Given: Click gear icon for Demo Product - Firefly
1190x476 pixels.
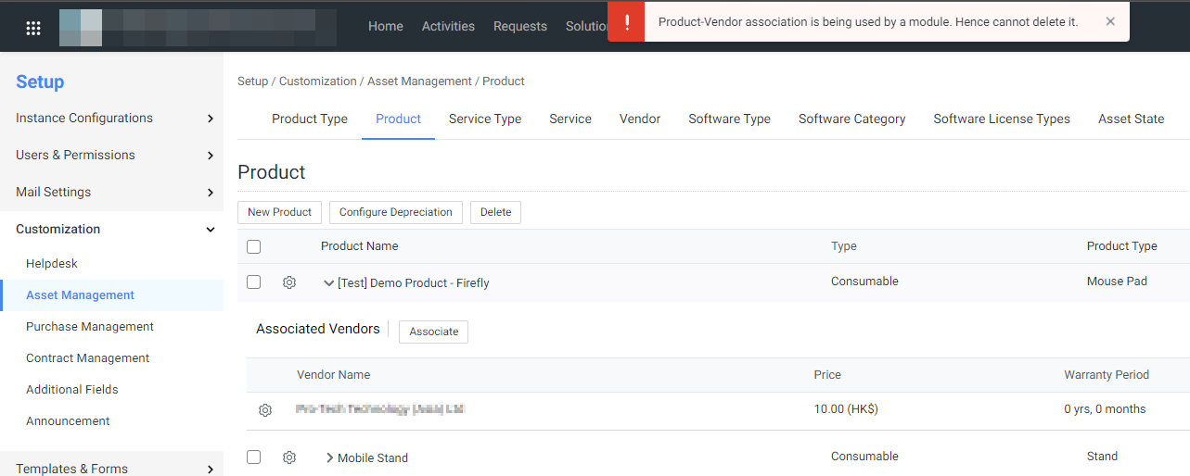Looking at the screenshot, I should (289, 282).
